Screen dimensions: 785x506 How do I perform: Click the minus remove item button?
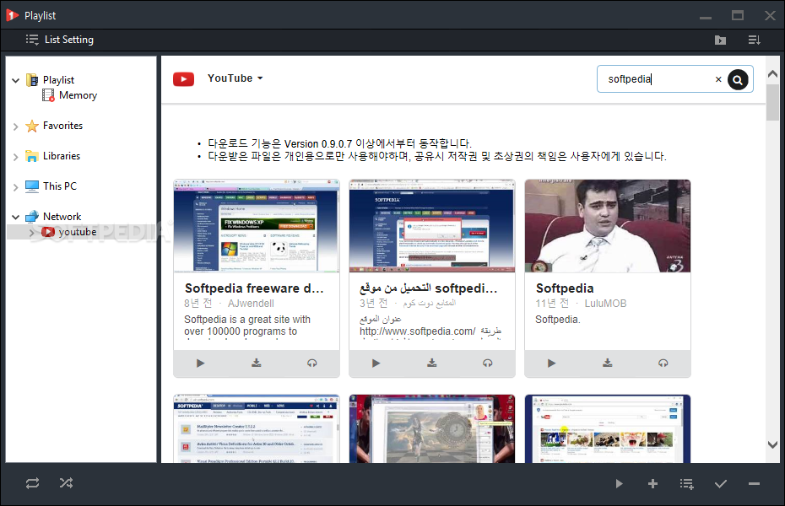754,483
